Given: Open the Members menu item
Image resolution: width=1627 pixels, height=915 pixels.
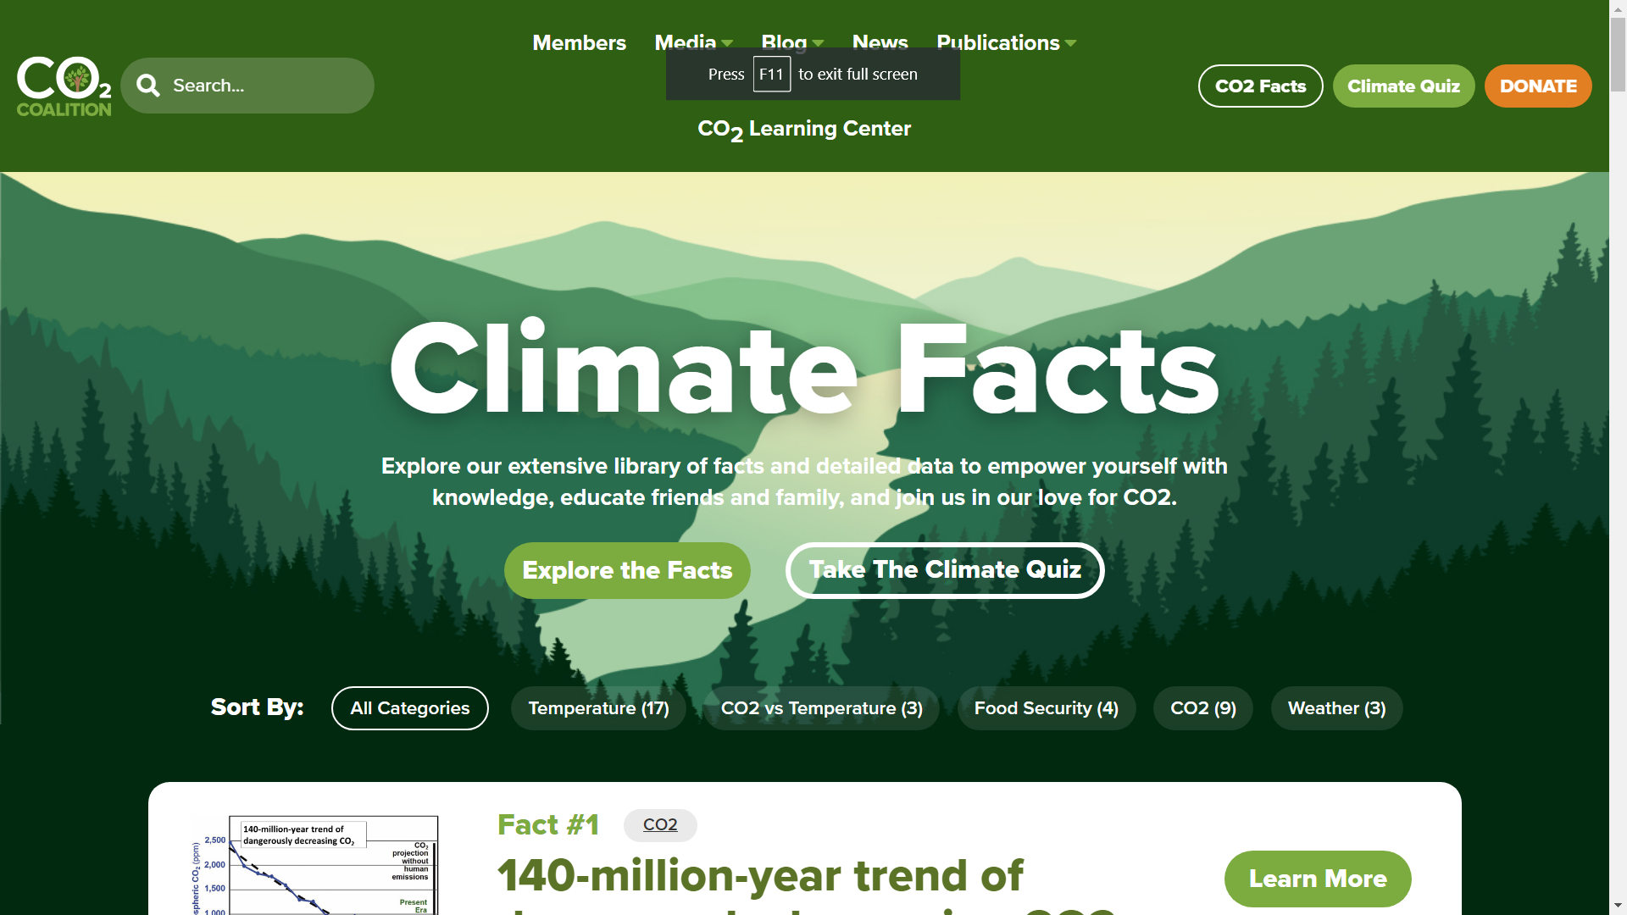Looking at the screenshot, I should tap(579, 42).
